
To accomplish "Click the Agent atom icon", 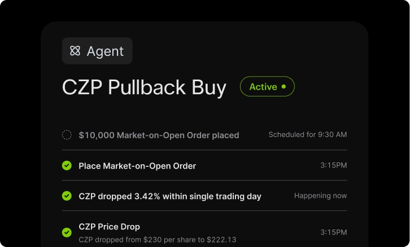I will (75, 51).
